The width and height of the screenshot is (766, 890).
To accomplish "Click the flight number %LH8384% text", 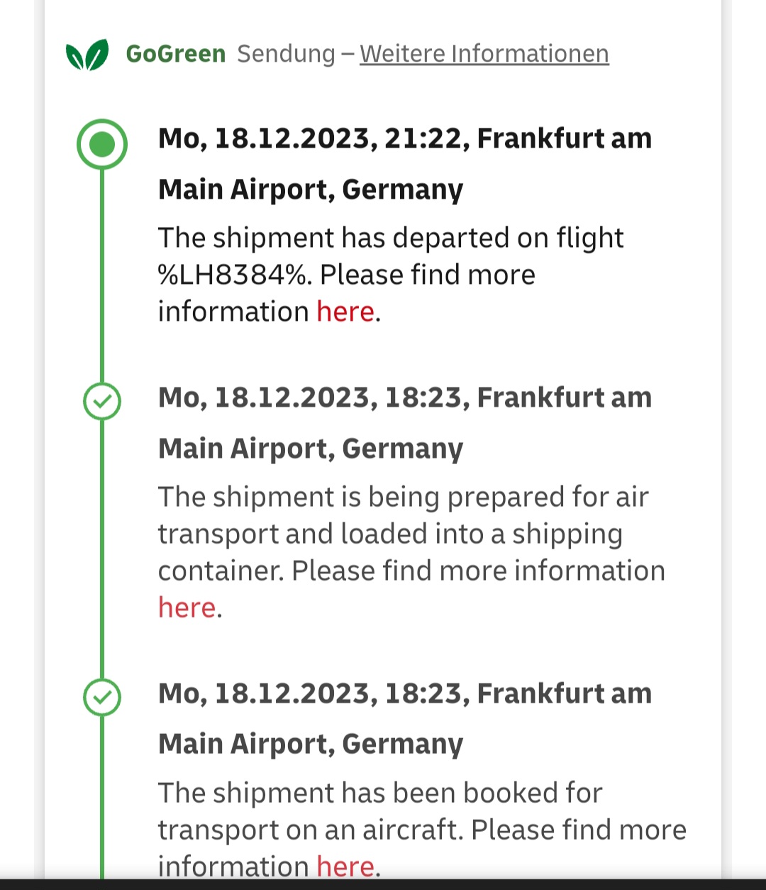I will point(234,275).
